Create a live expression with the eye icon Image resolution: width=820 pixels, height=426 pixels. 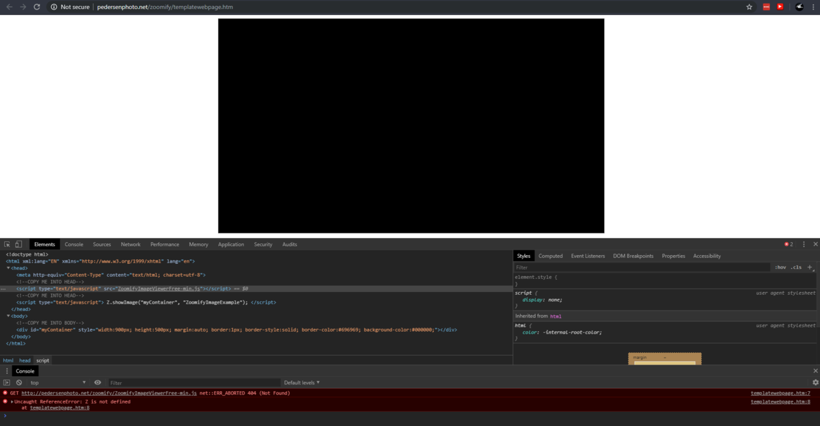click(98, 382)
